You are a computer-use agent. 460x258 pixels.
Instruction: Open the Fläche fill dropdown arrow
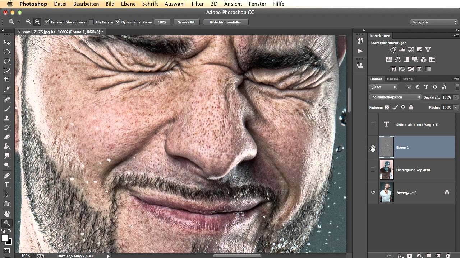[x=456, y=107]
